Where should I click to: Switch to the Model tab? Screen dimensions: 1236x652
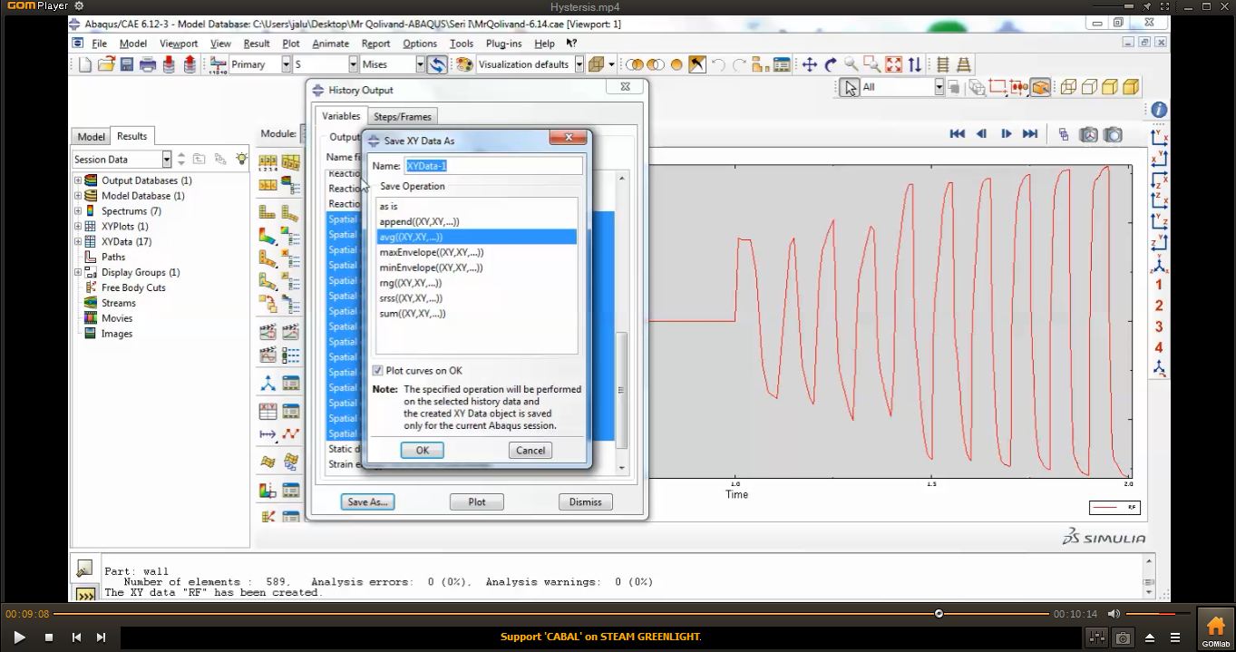click(91, 137)
